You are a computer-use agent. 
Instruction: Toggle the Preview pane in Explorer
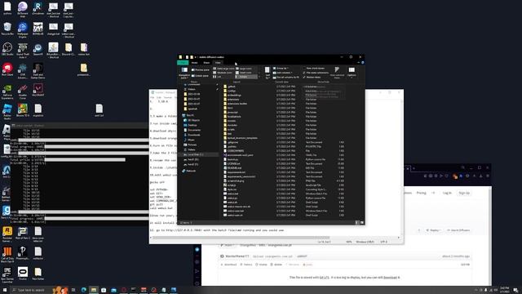200,70
